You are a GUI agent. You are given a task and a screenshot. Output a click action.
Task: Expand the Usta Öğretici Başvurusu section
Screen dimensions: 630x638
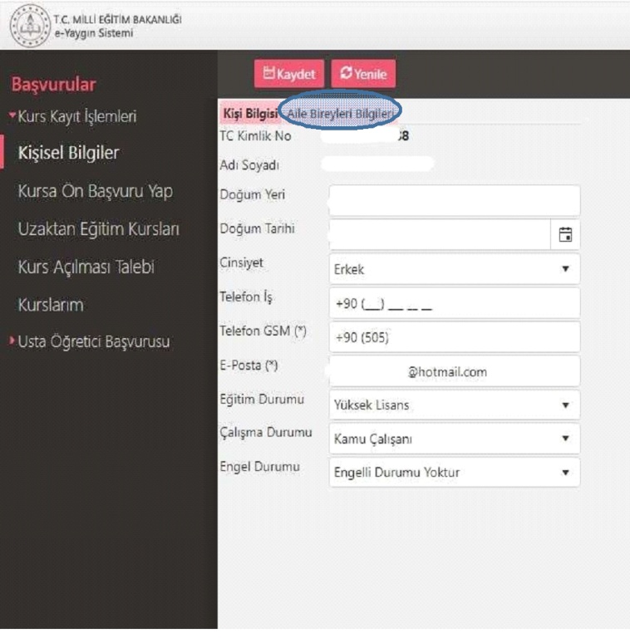(x=93, y=341)
